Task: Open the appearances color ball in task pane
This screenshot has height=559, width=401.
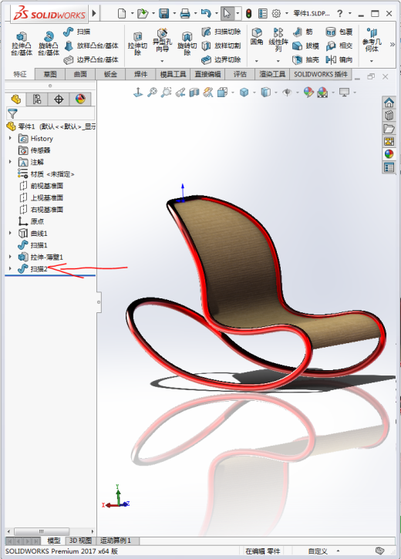Action: point(389,153)
